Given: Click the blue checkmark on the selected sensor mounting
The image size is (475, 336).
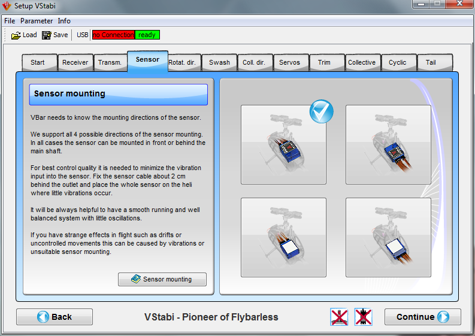Looking at the screenshot, I should [322, 111].
